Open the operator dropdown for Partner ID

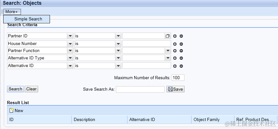tap(118, 36)
